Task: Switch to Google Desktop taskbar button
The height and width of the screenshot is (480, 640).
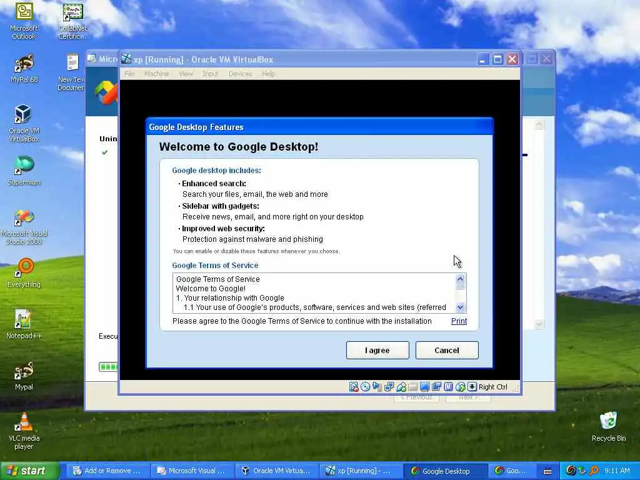Action: pos(445,471)
